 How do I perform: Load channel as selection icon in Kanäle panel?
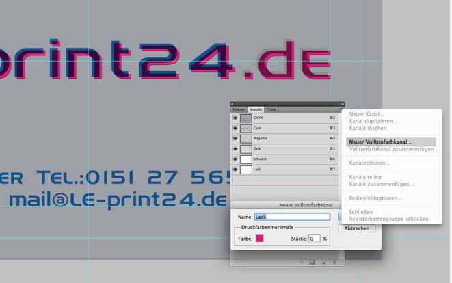(302, 262)
